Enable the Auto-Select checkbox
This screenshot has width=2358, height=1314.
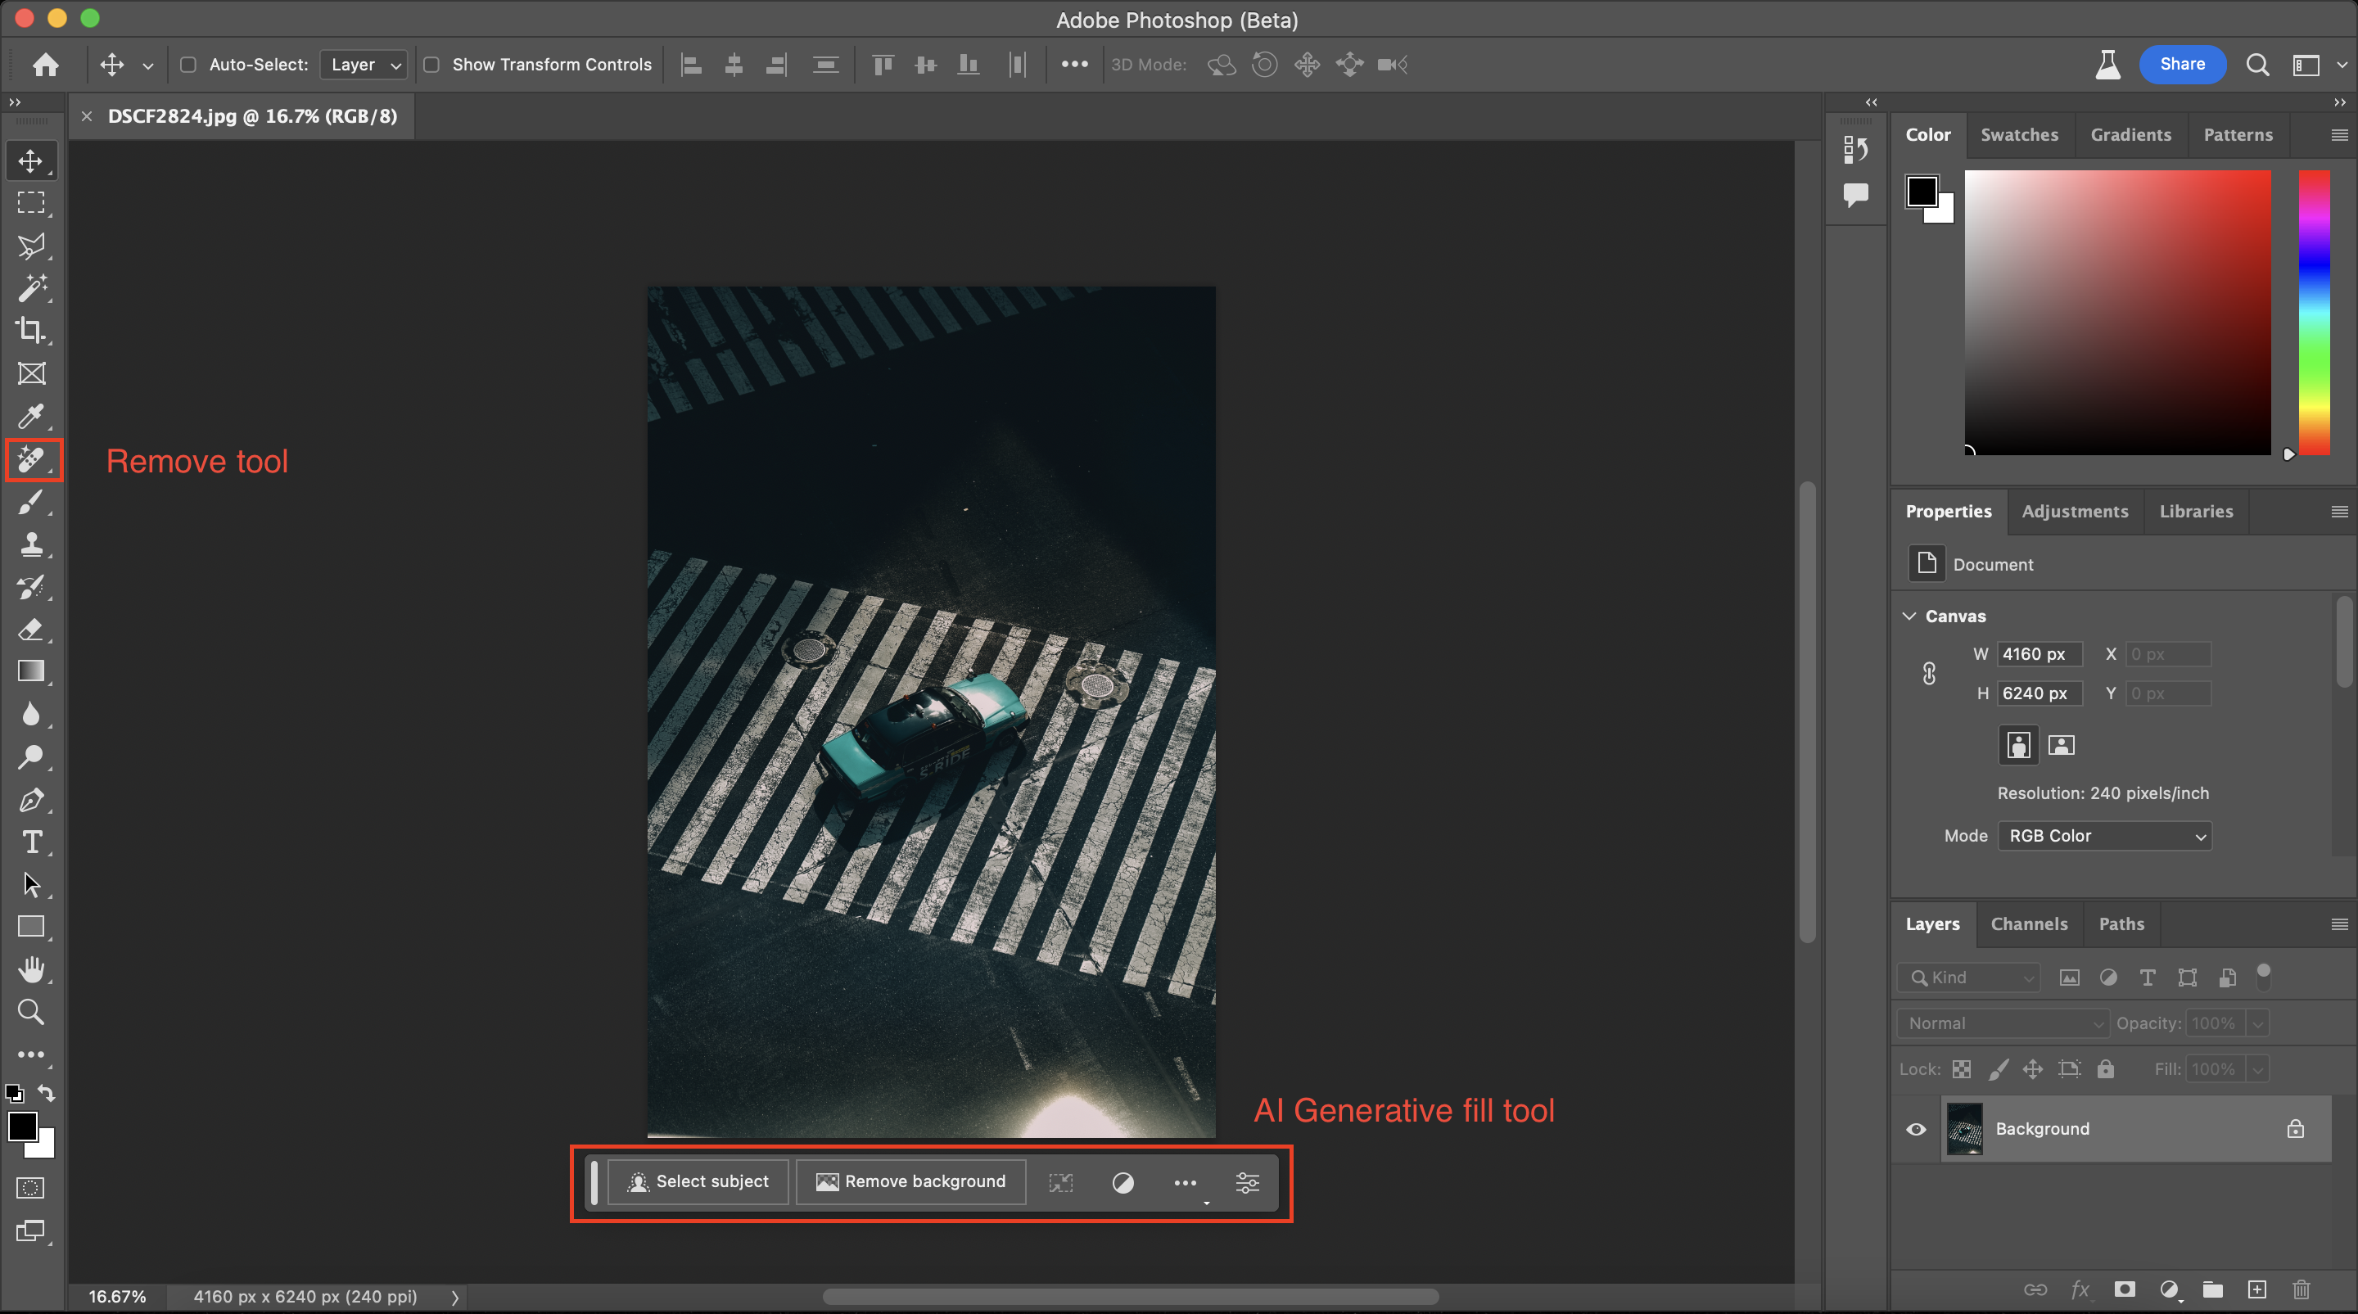[187, 65]
